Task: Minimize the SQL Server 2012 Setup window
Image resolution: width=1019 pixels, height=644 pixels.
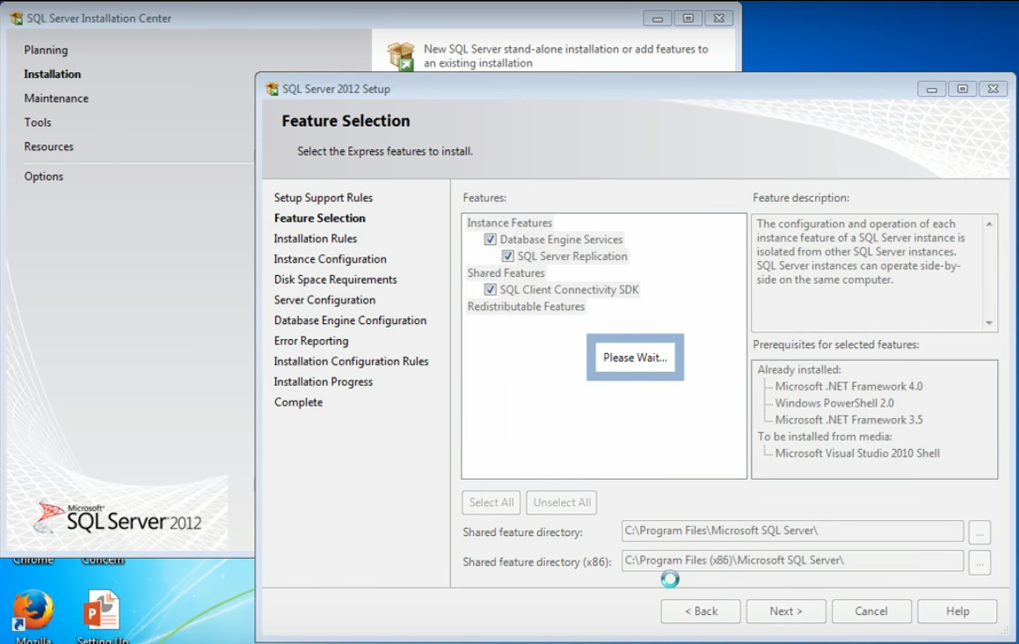Action: (x=931, y=89)
